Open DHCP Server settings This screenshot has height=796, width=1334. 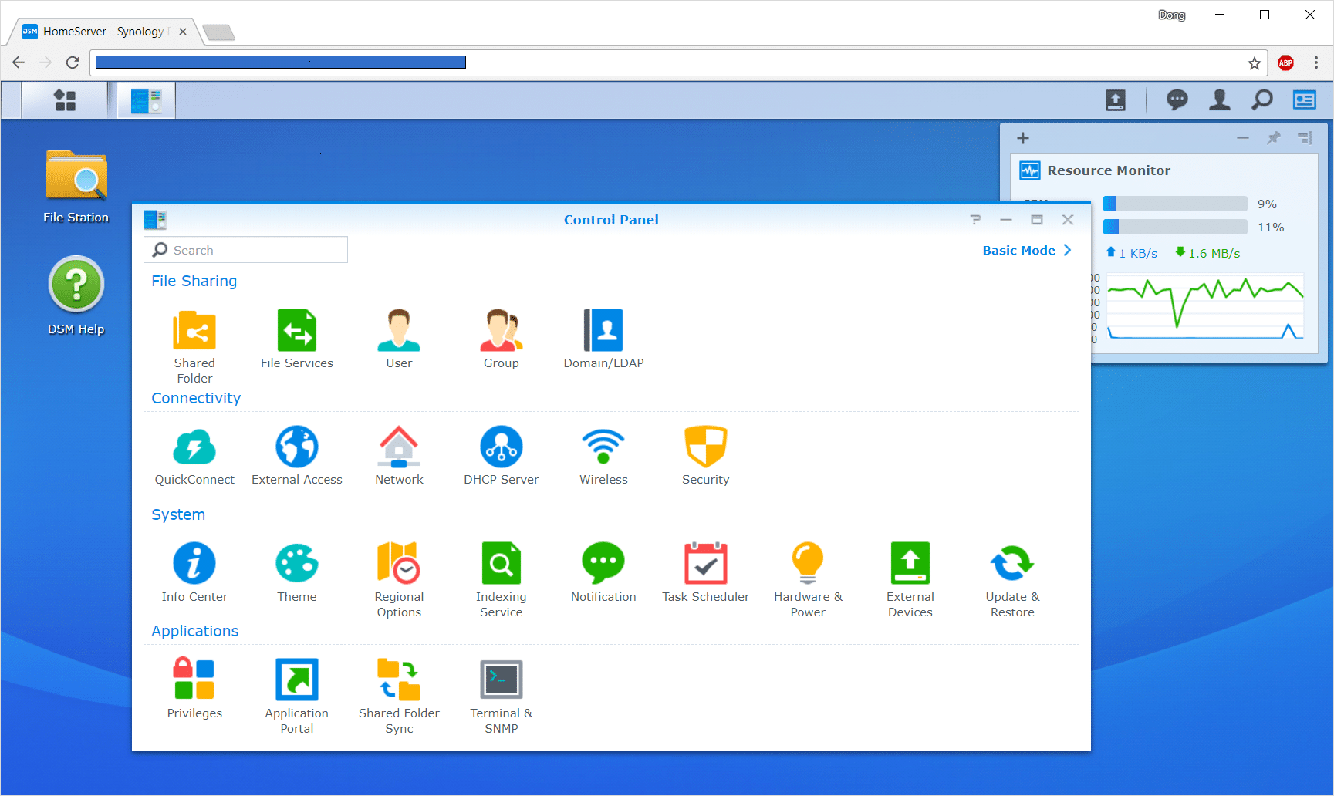pos(502,456)
